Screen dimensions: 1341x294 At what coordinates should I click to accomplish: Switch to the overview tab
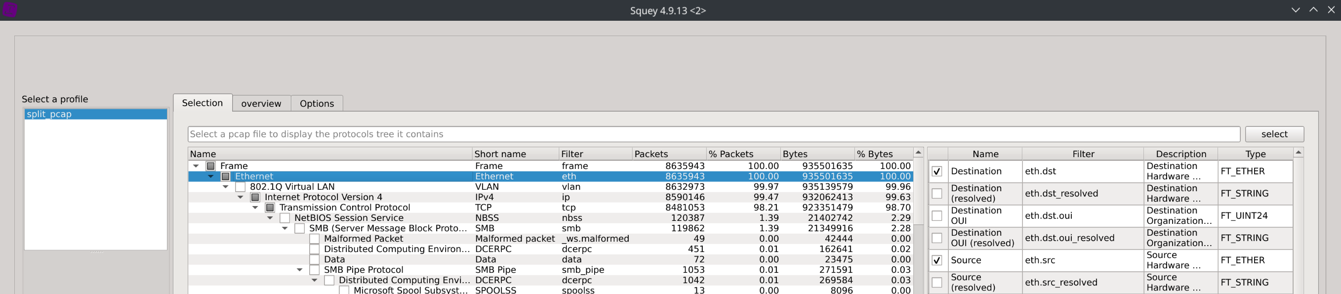261,104
